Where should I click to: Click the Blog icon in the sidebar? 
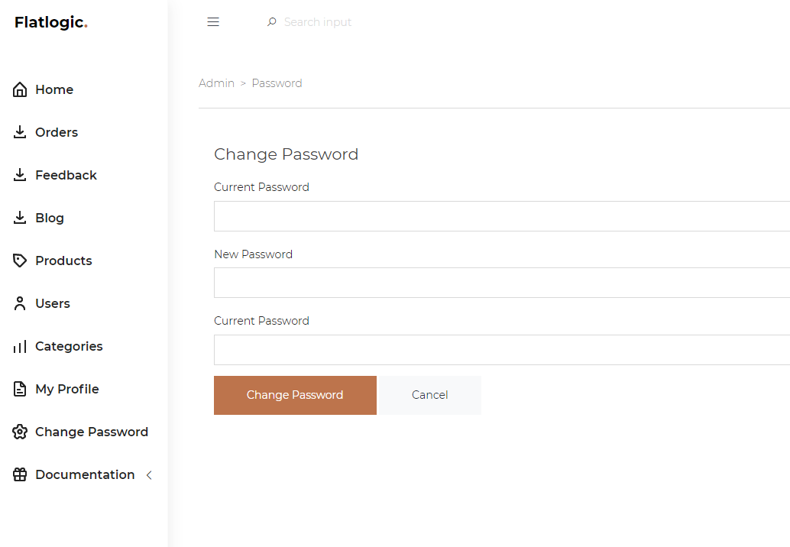click(20, 218)
